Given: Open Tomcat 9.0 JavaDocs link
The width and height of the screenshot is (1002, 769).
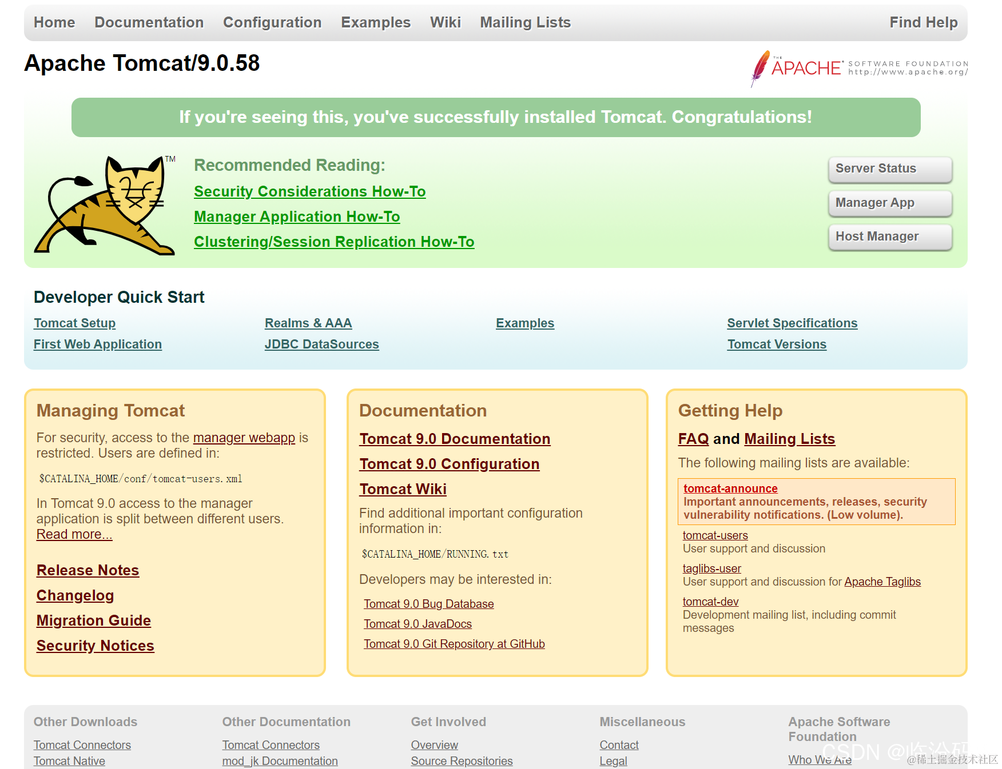Looking at the screenshot, I should tap(418, 624).
